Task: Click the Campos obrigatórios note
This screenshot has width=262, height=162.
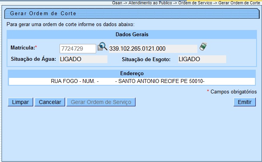Action: point(232,92)
